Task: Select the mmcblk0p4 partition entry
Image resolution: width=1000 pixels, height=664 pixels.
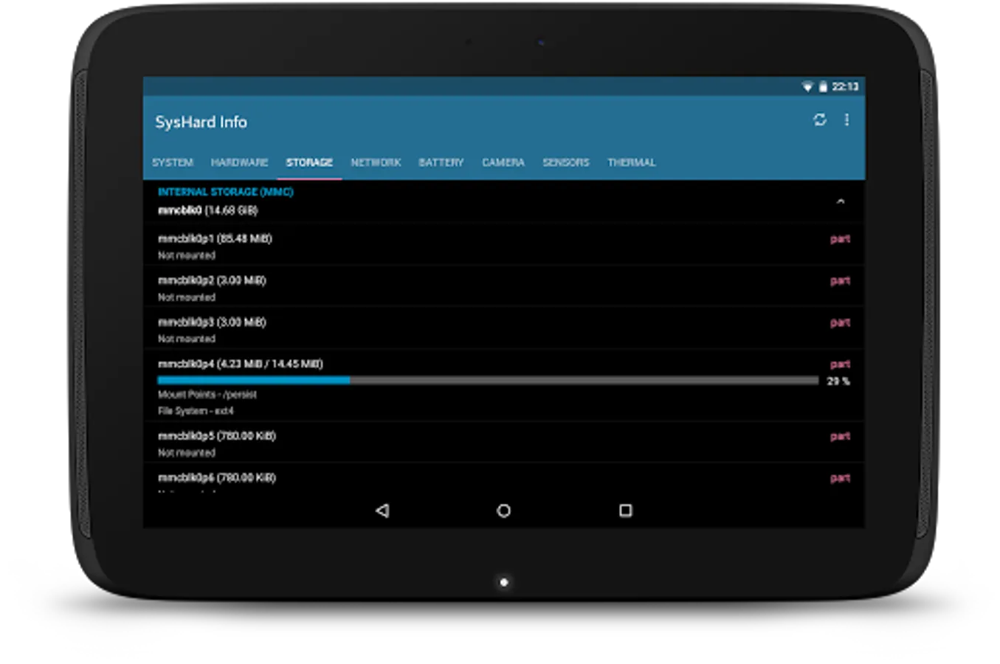Action: click(503, 386)
